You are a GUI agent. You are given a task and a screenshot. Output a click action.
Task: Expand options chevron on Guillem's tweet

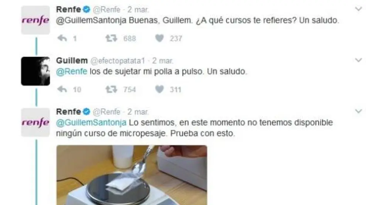pos(358,60)
